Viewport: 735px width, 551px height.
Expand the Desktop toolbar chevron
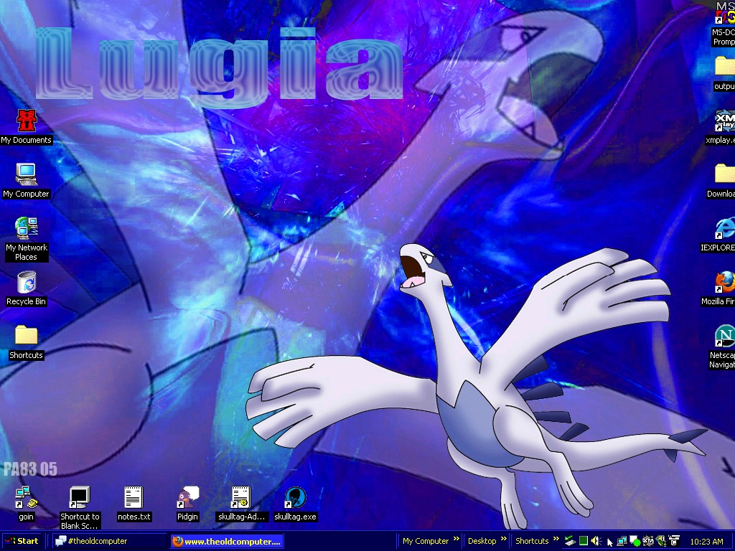[502, 540]
